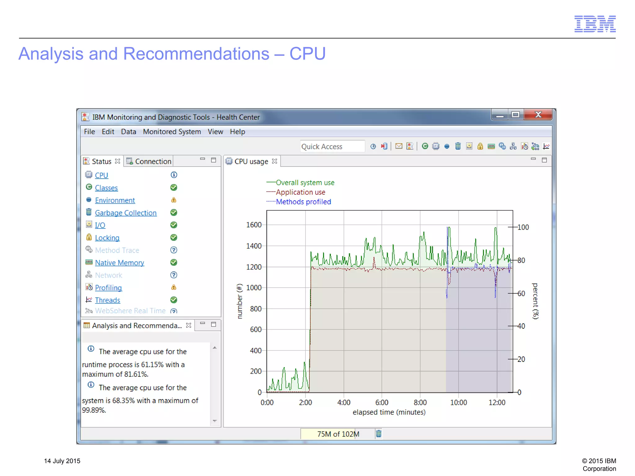Open WebSphere Real Time toolbar icon

point(535,146)
